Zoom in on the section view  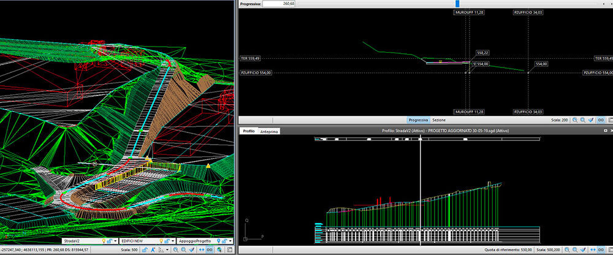574,120
